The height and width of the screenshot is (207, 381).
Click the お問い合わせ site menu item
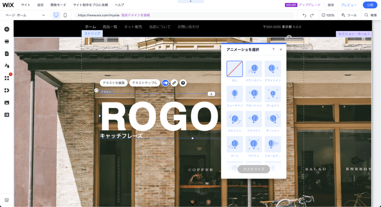188,27
